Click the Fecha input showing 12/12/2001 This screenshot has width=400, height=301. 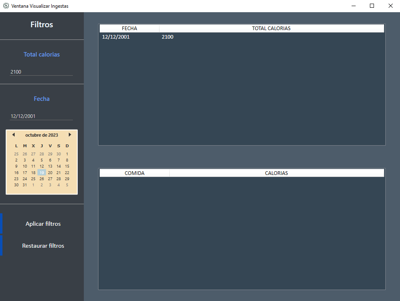41,116
